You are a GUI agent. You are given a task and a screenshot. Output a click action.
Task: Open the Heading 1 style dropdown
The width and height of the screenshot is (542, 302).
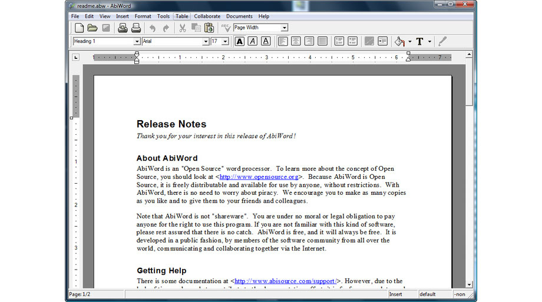click(137, 41)
